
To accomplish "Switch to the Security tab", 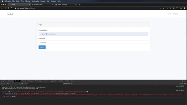I will [x=61, y=81].
